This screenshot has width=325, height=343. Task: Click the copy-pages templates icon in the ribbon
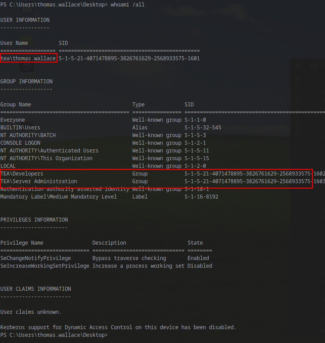click(297, 133)
